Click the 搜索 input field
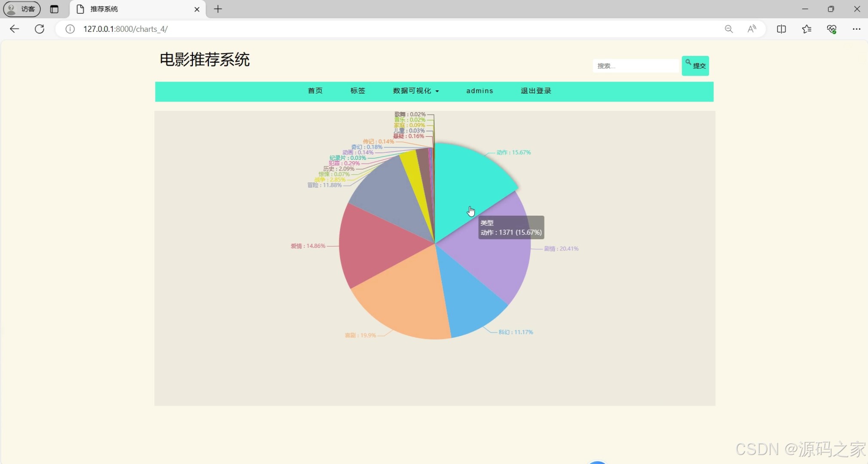This screenshot has height=464, width=868. pyautogui.click(x=635, y=66)
